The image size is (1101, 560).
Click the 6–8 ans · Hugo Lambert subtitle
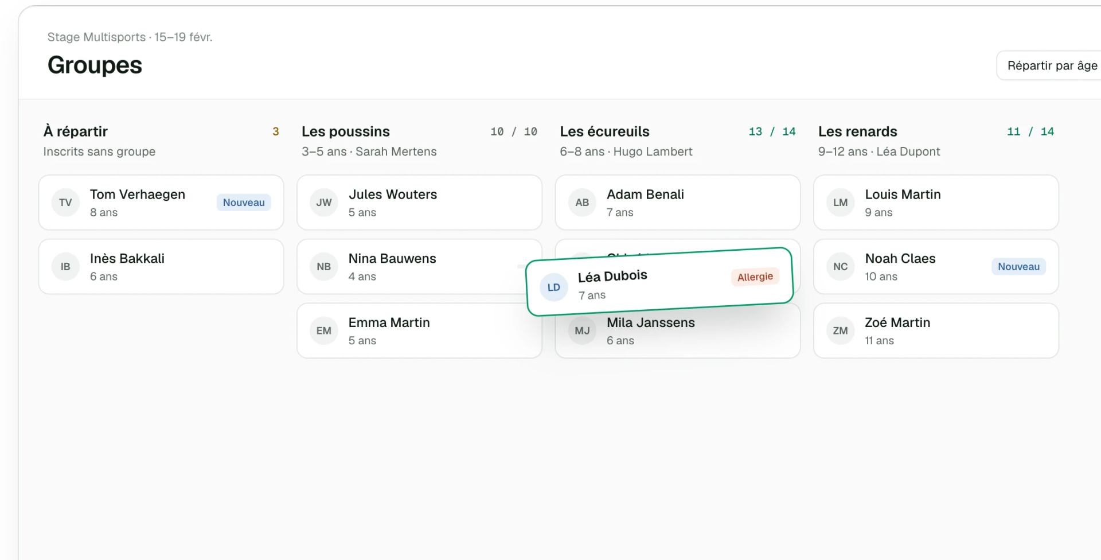626,151
